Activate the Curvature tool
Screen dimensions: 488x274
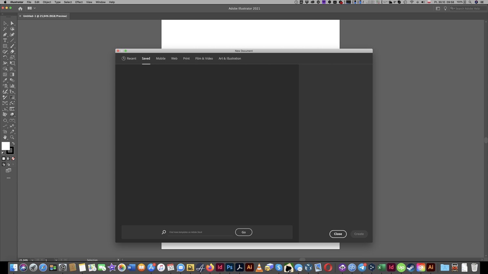12,35
